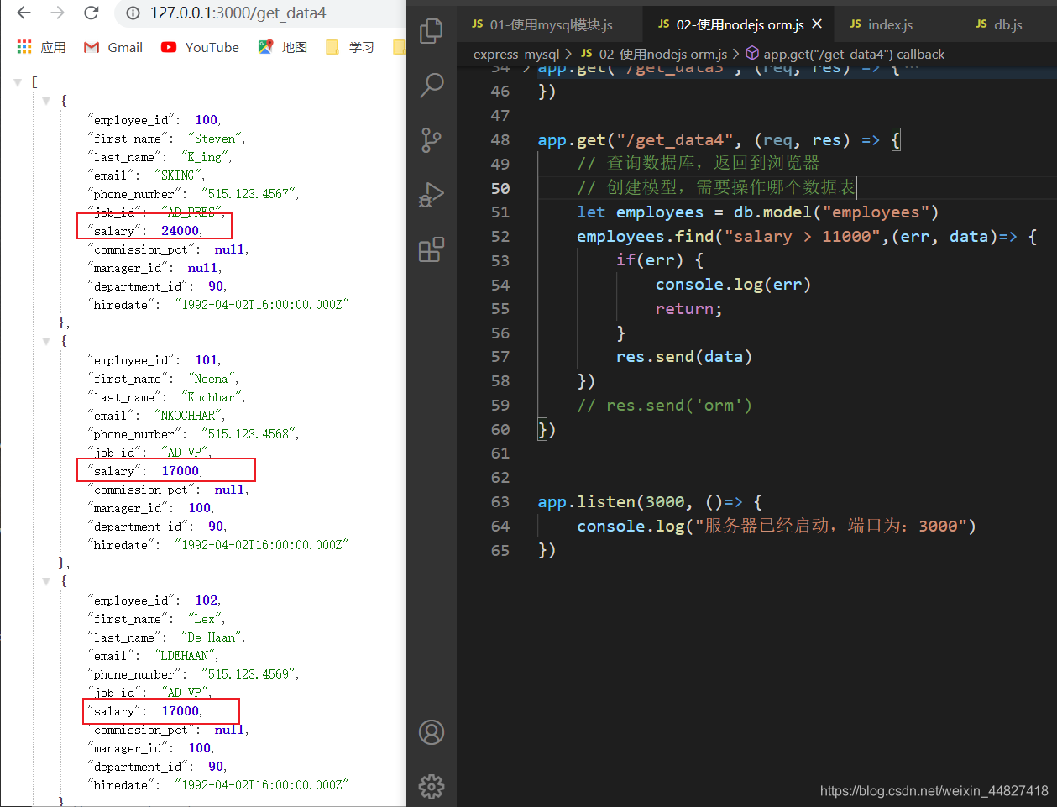Click the employee_id value 102

[x=207, y=600]
